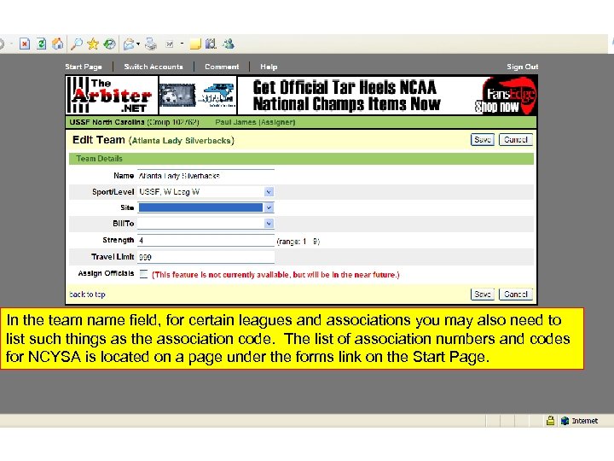Screen dimensions: 614x461
Task: Open the Site dropdown arrow
Action: (269, 207)
